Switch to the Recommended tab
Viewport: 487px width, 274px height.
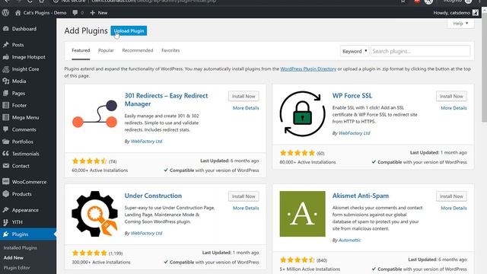tap(138, 50)
